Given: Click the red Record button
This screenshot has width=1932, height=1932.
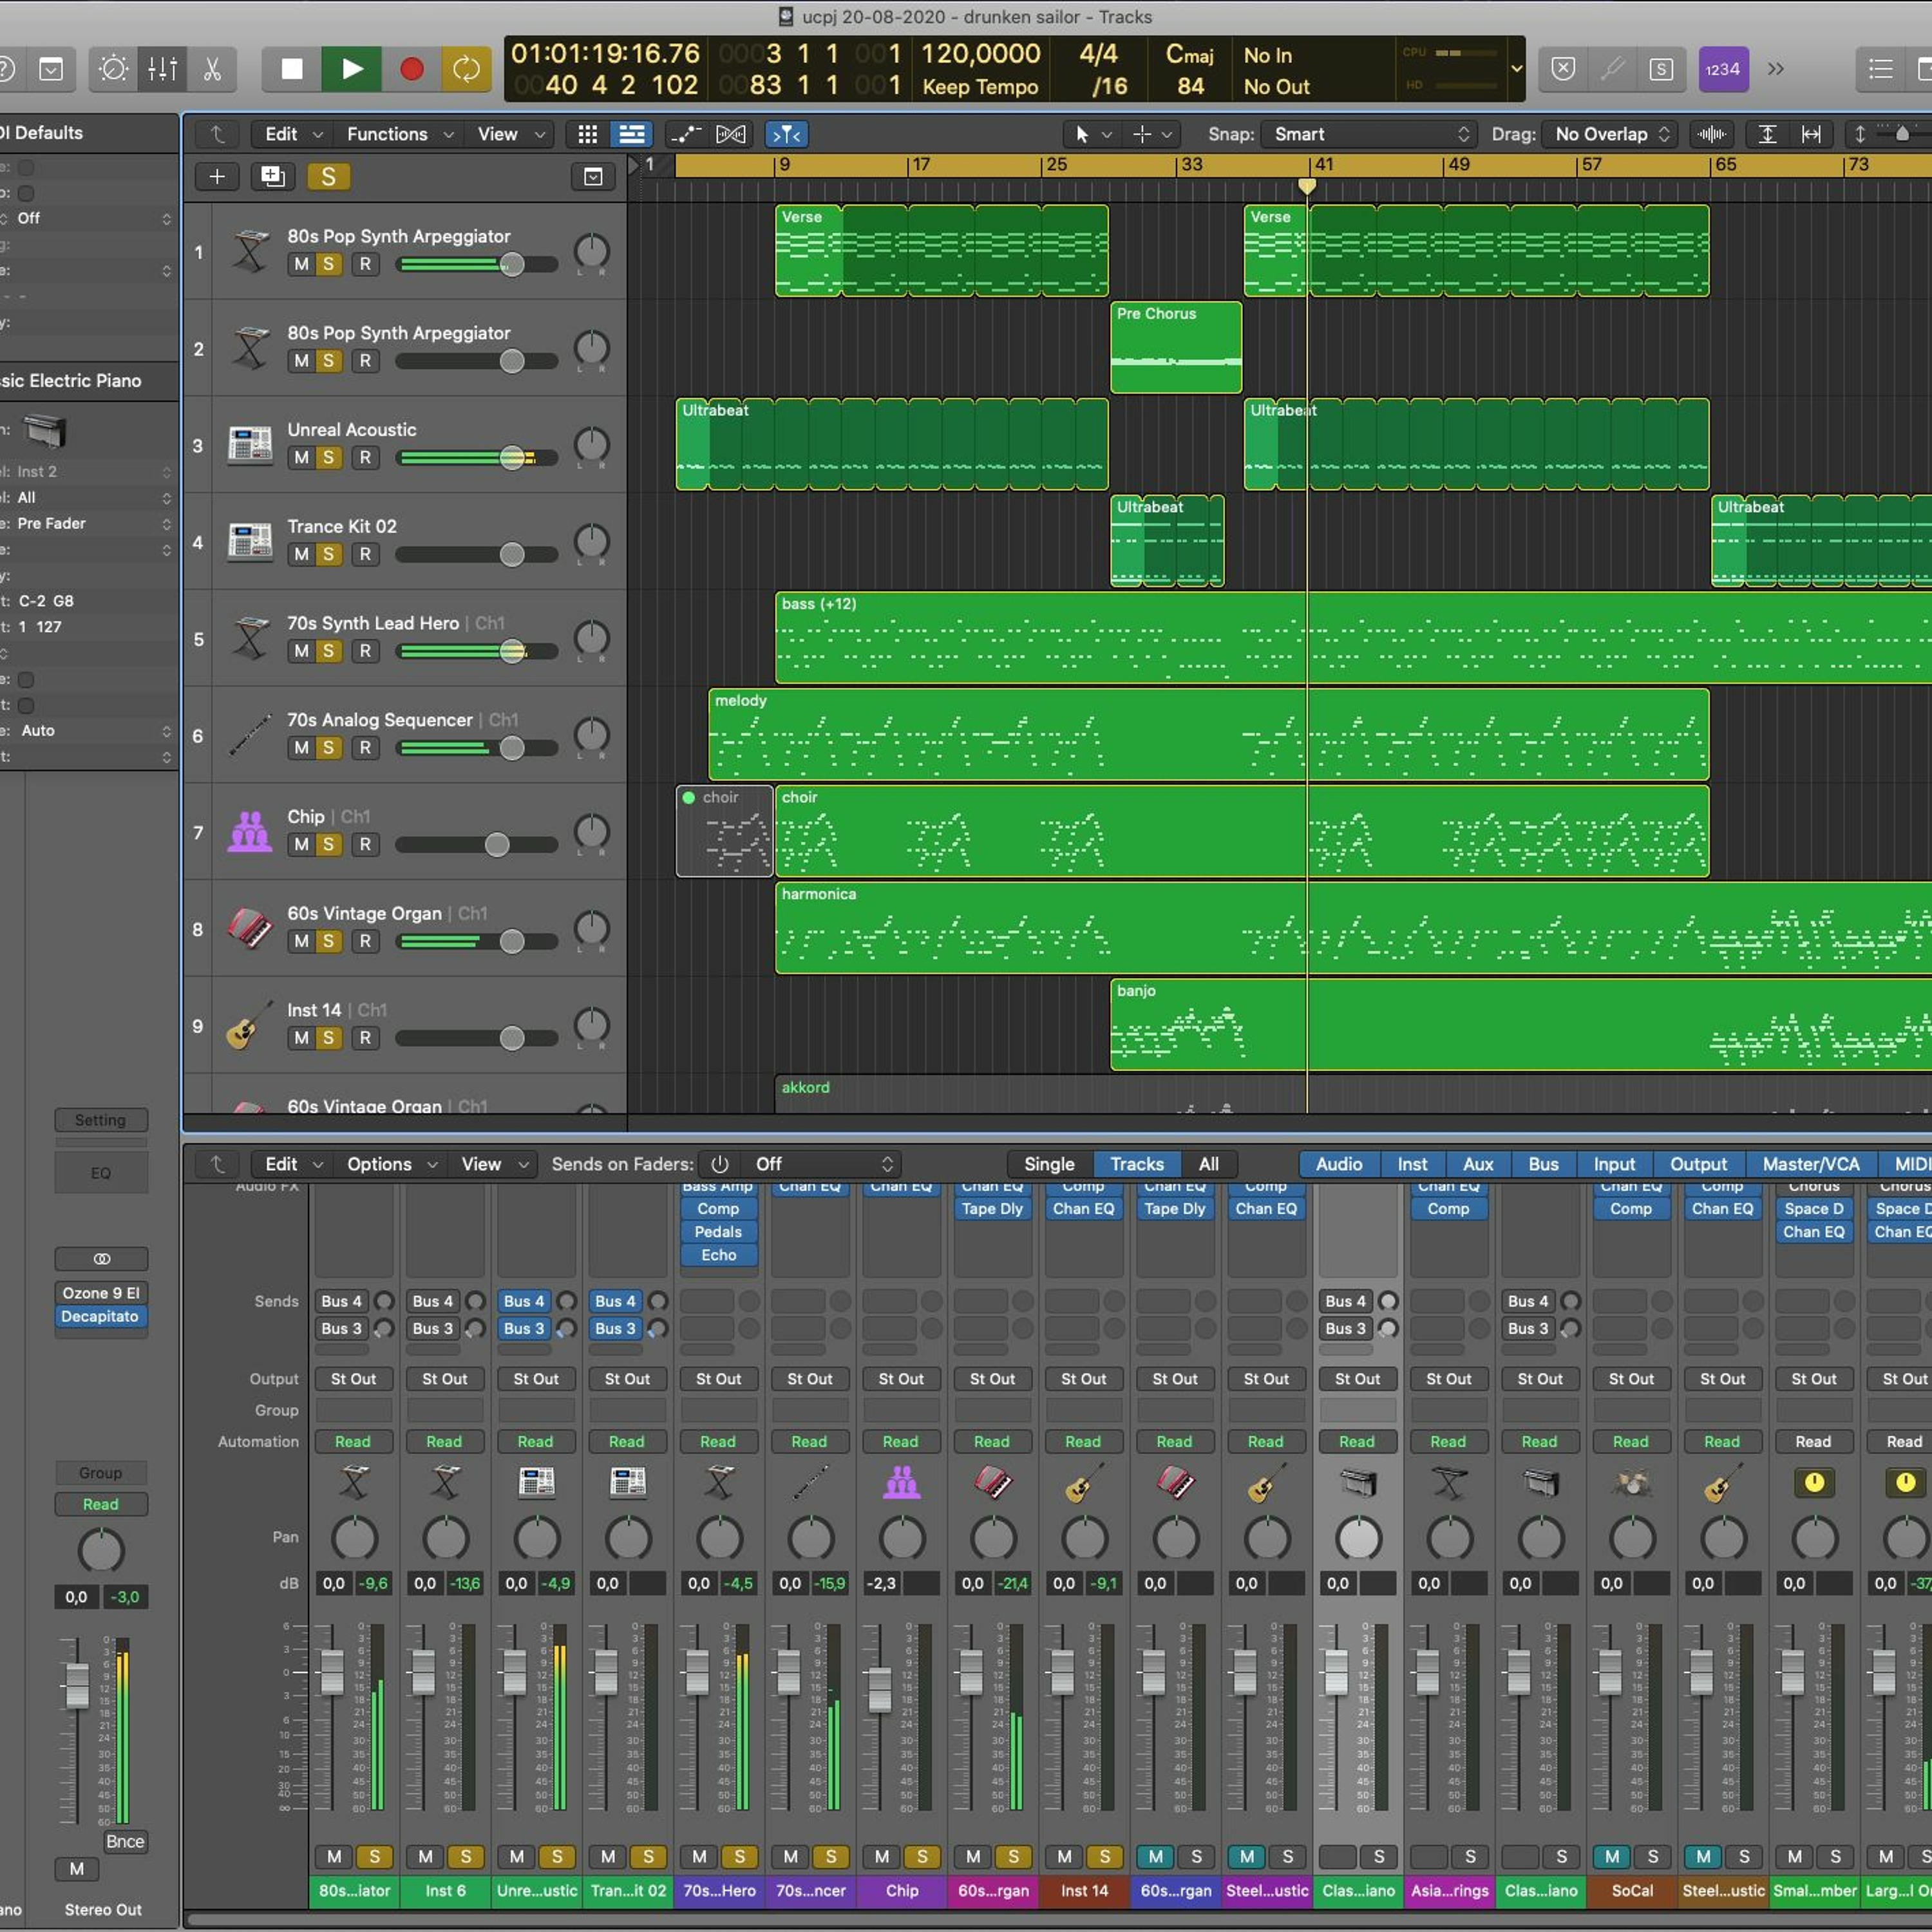Looking at the screenshot, I should (411, 69).
